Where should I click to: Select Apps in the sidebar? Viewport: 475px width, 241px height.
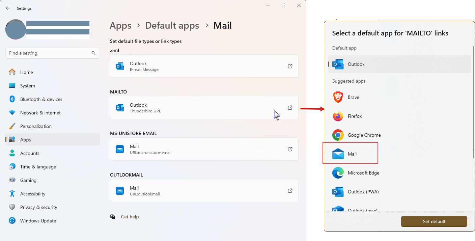coord(53,140)
